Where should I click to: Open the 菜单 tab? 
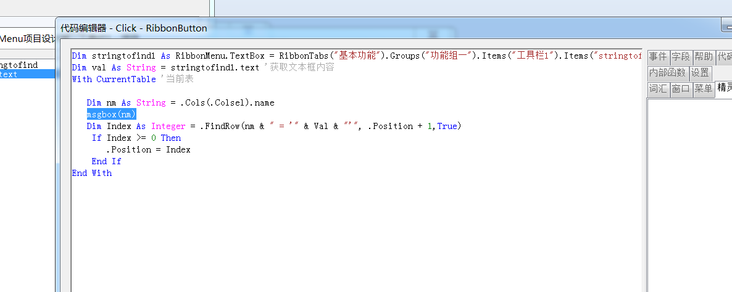click(704, 89)
